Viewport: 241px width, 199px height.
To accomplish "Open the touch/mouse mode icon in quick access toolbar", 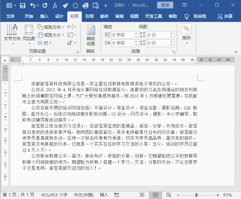I will (x=95, y=6).
